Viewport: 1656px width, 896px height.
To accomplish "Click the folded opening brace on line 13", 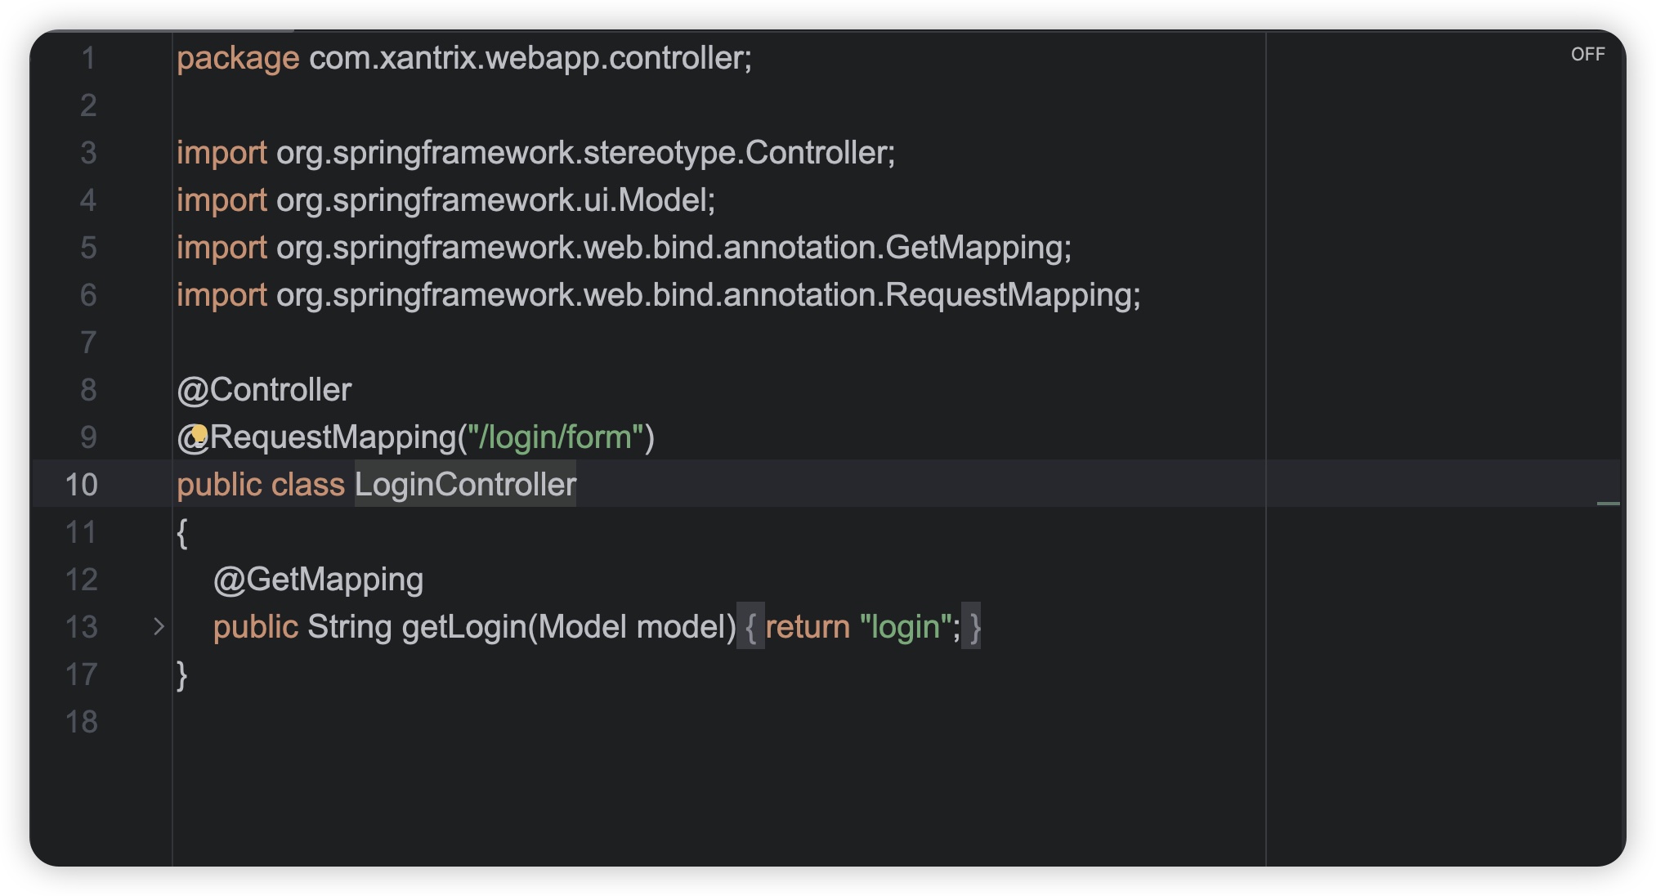I will pyautogui.click(x=750, y=627).
